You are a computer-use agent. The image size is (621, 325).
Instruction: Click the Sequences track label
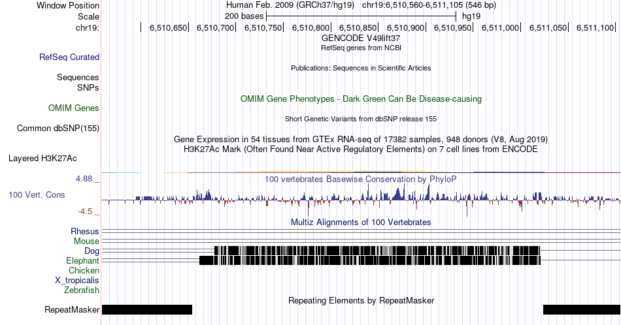tap(78, 77)
